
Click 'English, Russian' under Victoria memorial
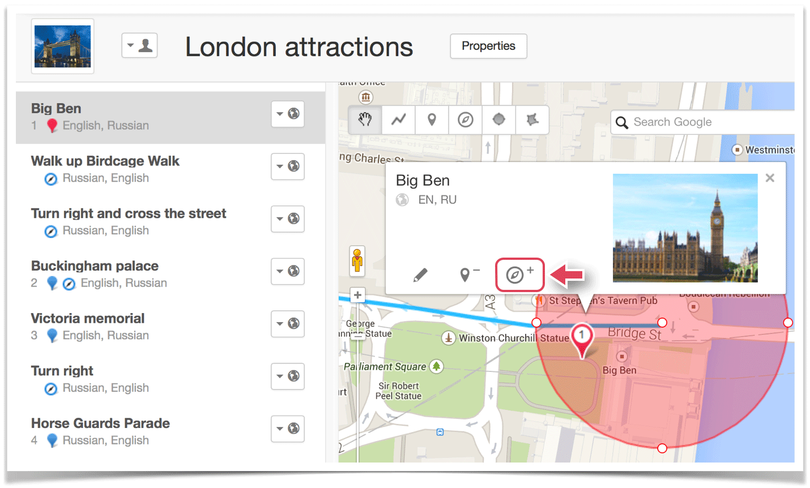[x=106, y=336]
